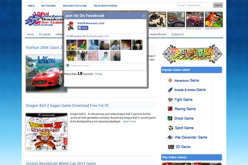Click the Bismillah calligraphy banner
Screen dimensions: 248x165
click(x=192, y=54)
